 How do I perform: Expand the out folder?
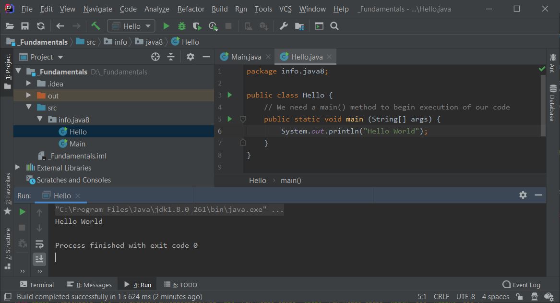tap(29, 96)
